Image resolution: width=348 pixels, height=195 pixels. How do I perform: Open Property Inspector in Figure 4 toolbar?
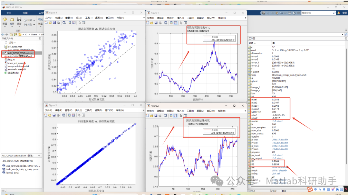(84, 22)
